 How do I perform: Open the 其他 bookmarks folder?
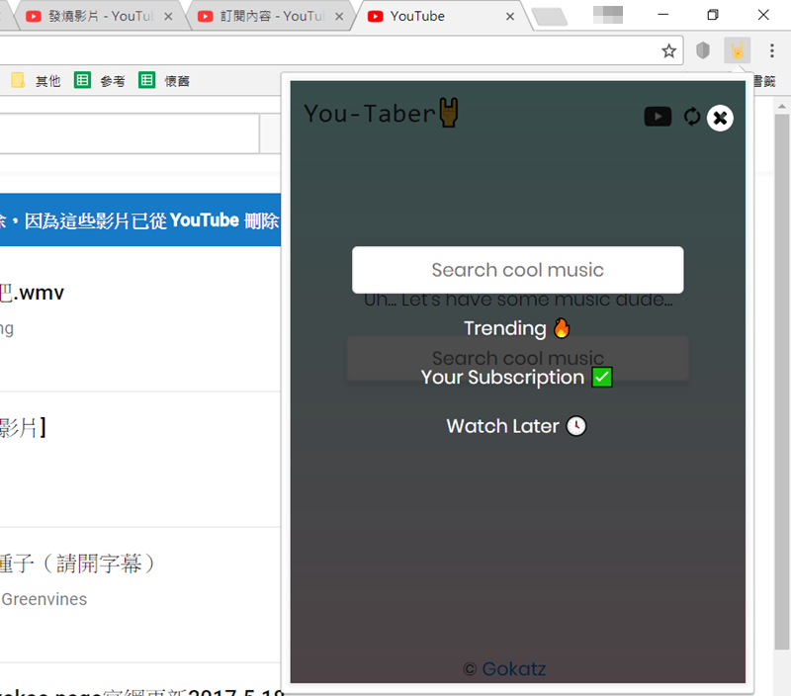coord(36,81)
